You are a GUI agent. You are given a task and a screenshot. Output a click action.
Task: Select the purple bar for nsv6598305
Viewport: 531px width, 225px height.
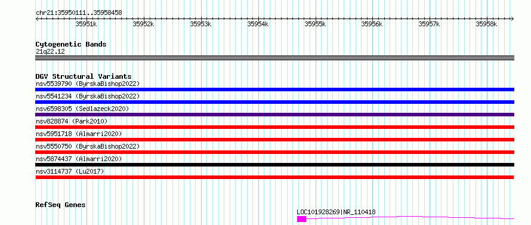274,115
